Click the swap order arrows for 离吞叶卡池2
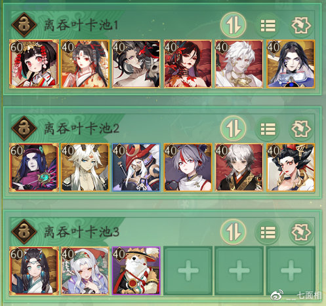 click(233, 128)
